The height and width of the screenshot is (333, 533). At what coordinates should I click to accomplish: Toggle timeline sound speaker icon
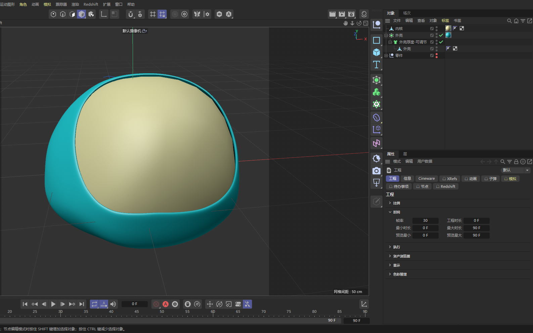(x=113, y=304)
